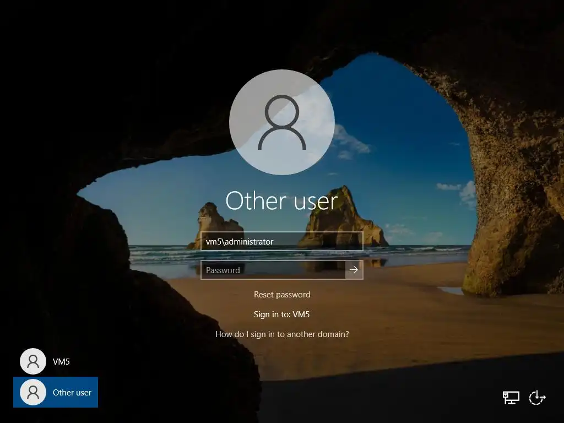Click the Other user avatar icon in list
The image size is (564, 423).
click(x=33, y=392)
